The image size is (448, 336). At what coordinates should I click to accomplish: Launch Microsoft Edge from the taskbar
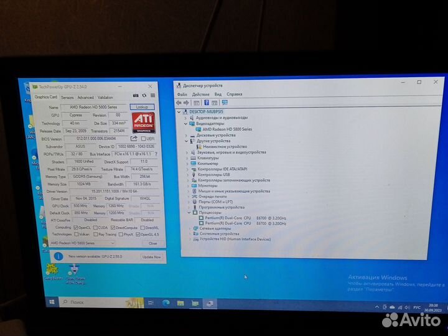[x=166, y=303]
